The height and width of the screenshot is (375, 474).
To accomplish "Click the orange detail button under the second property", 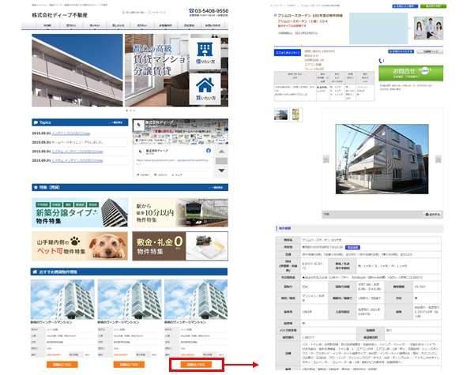I will pos(129,365).
